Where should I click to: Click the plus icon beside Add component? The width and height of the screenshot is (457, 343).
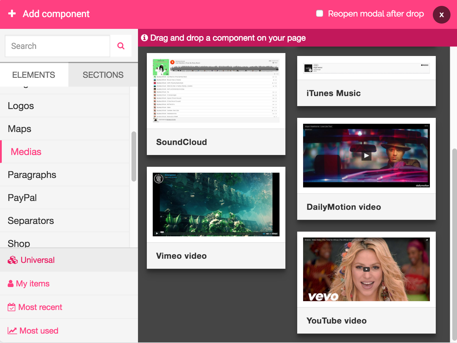[12, 14]
